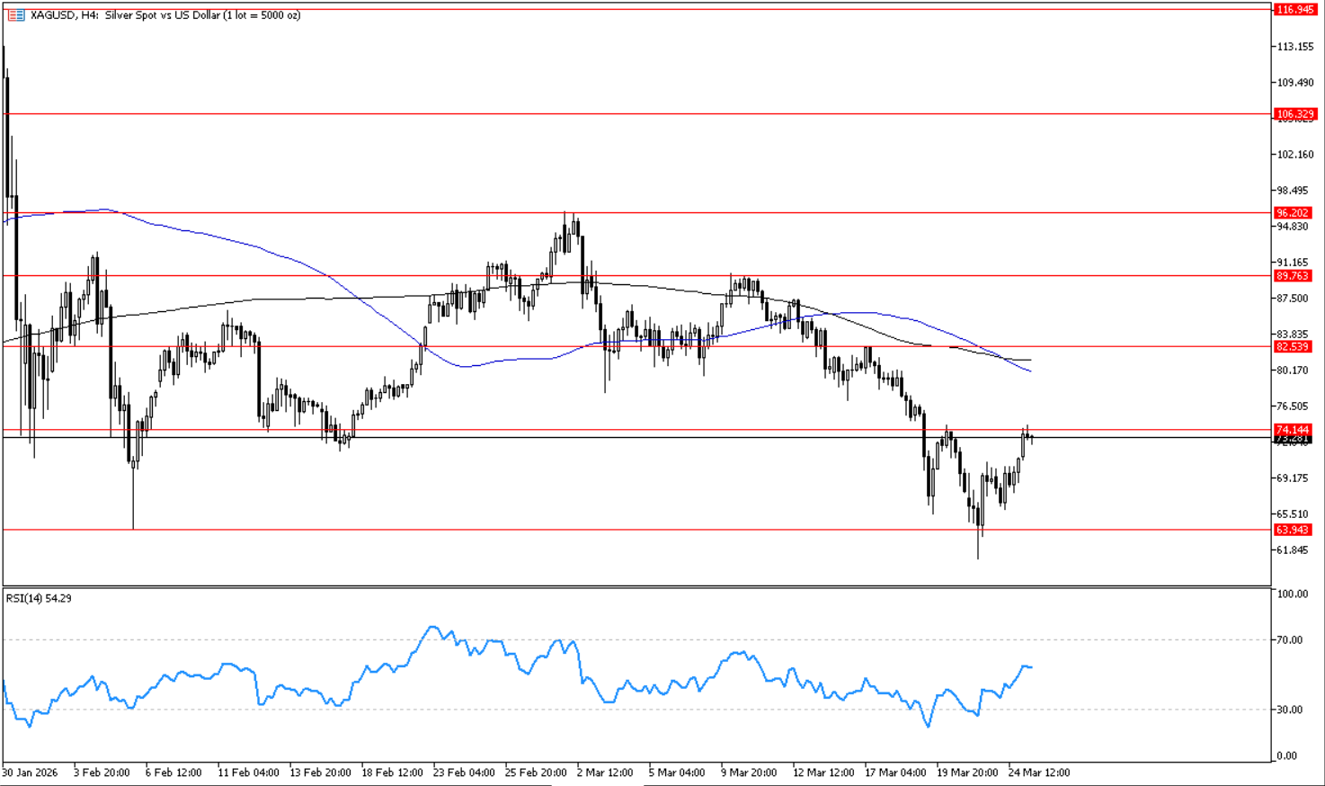Screen dimensions: 1325x786
Task: Click the 30.00 RSI level label
Action: pos(1290,710)
